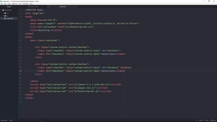Open the Help menu
The width and height of the screenshot is (217, 122).
[x=31, y=4]
